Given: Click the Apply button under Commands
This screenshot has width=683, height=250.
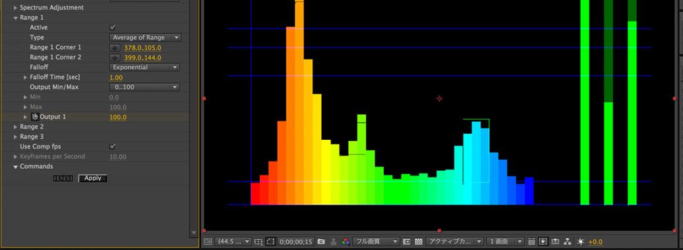Looking at the screenshot, I should tap(93, 178).
